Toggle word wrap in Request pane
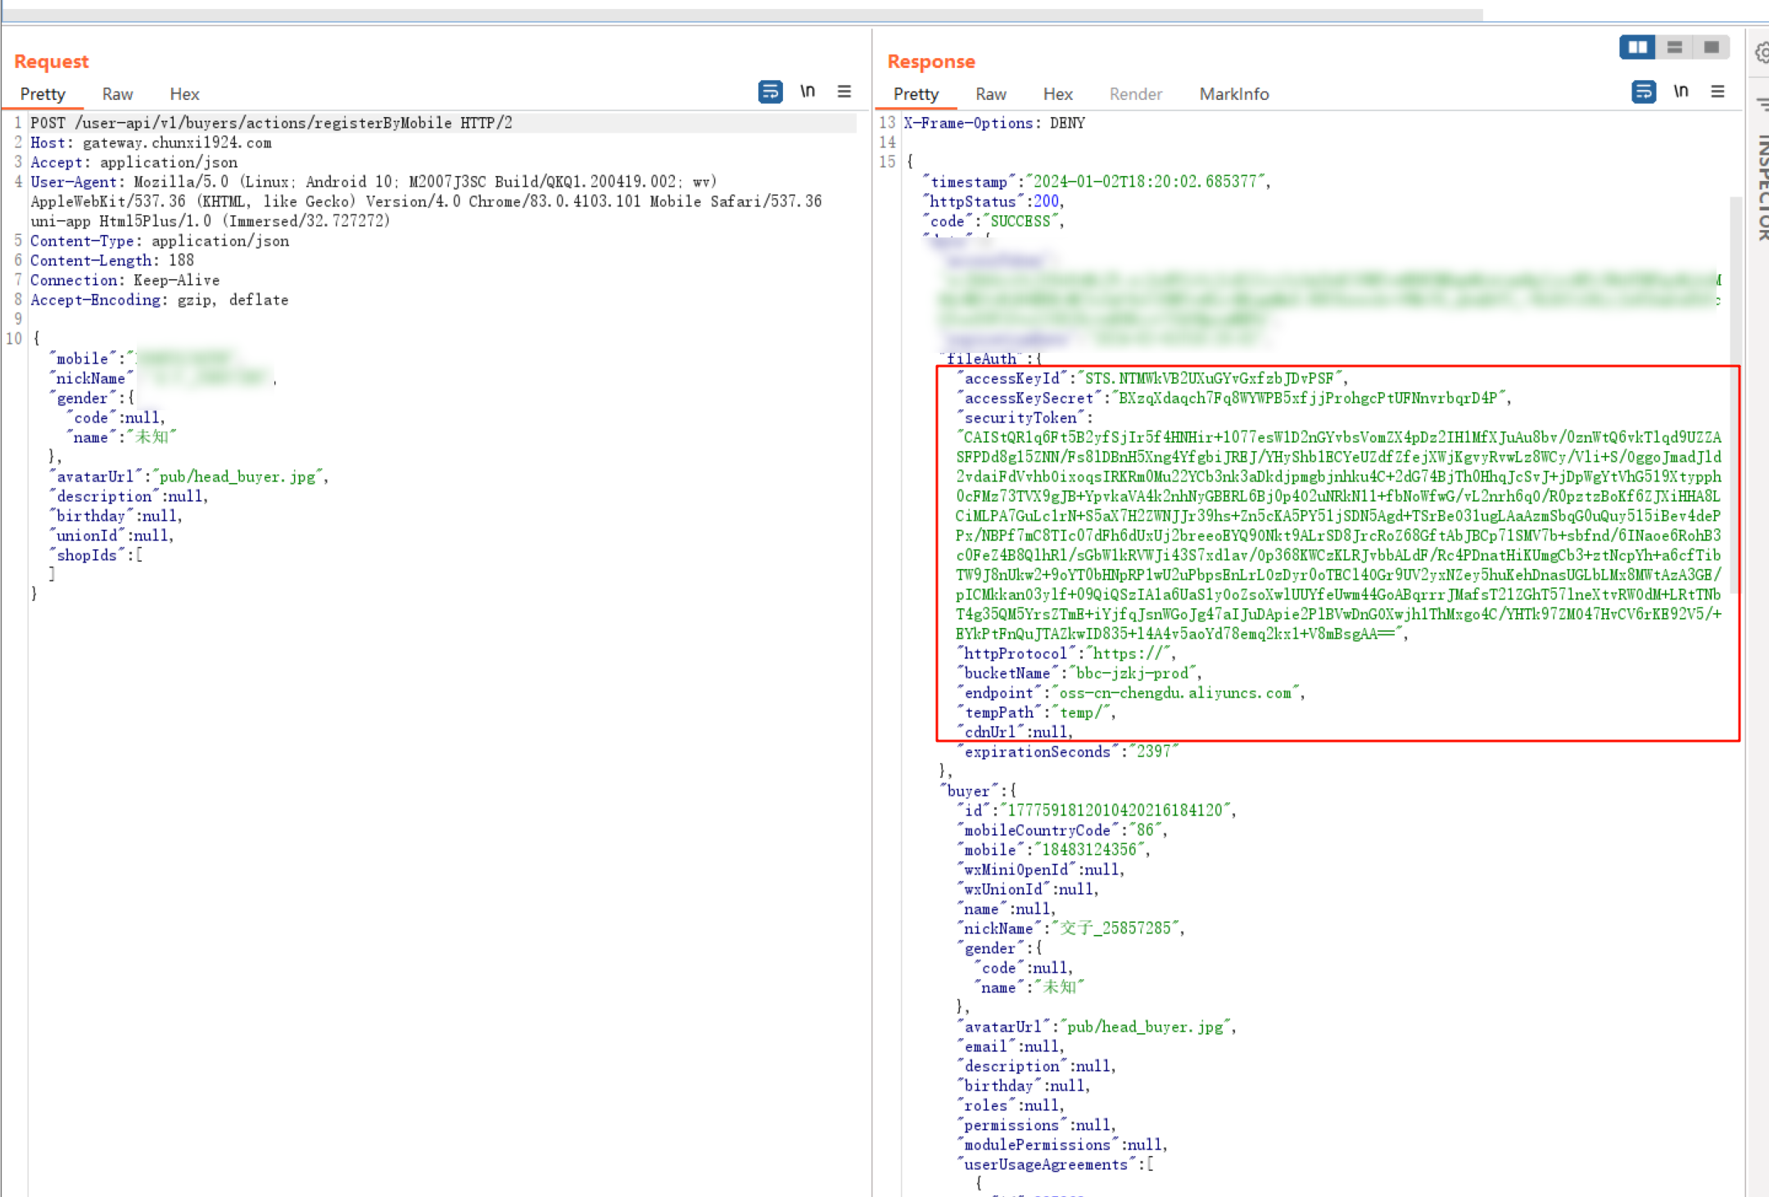Screen dimensions: 1769x1197 click(770, 92)
